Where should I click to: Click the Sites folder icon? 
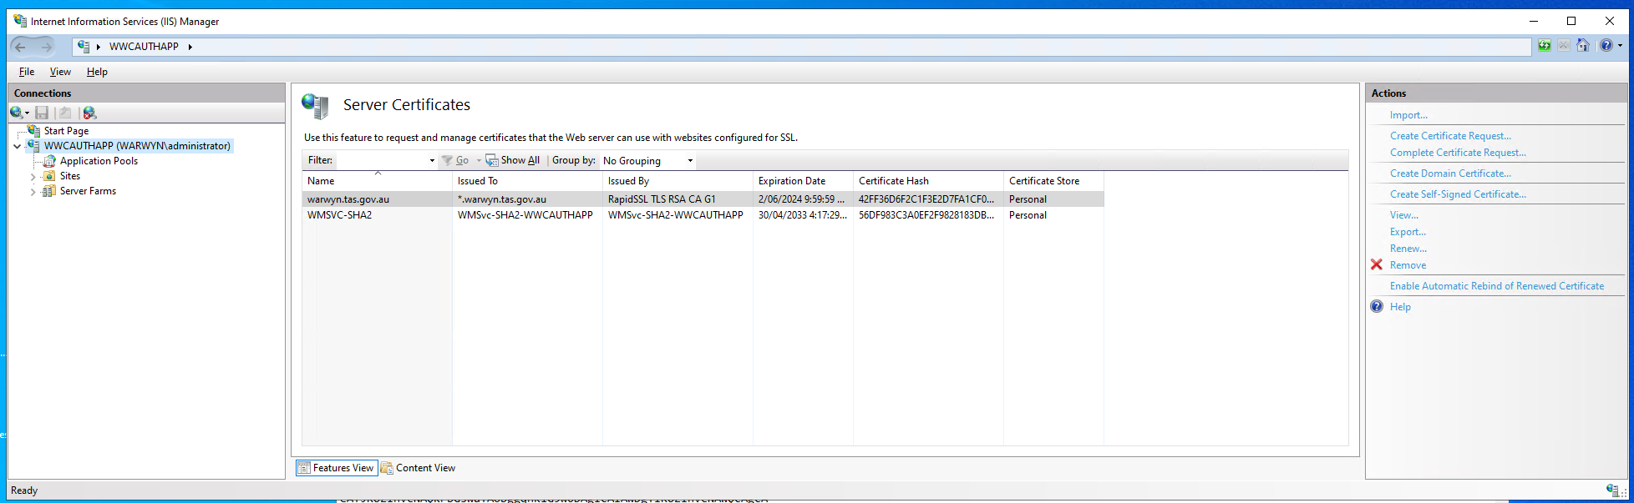tap(50, 176)
